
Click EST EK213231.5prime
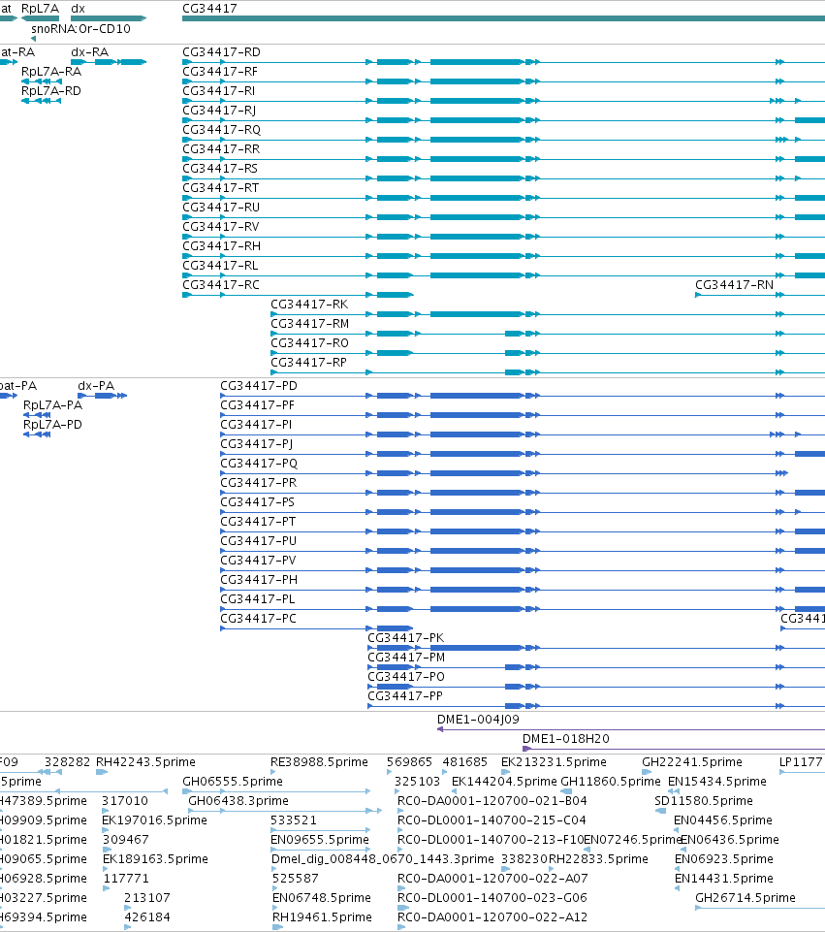point(555,762)
